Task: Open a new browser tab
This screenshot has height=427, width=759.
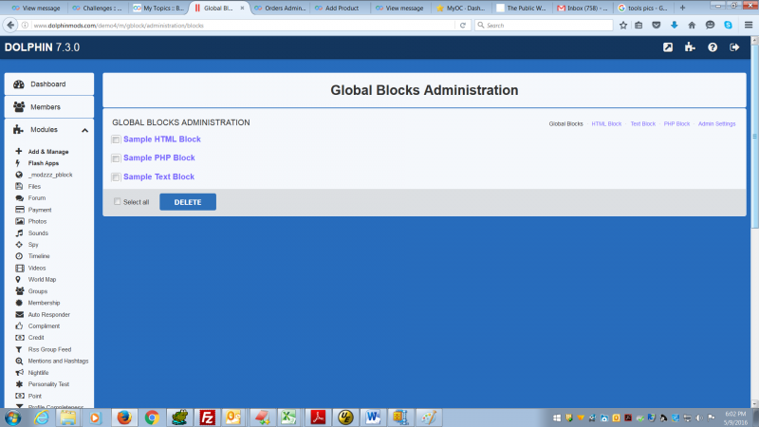Action: point(682,8)
